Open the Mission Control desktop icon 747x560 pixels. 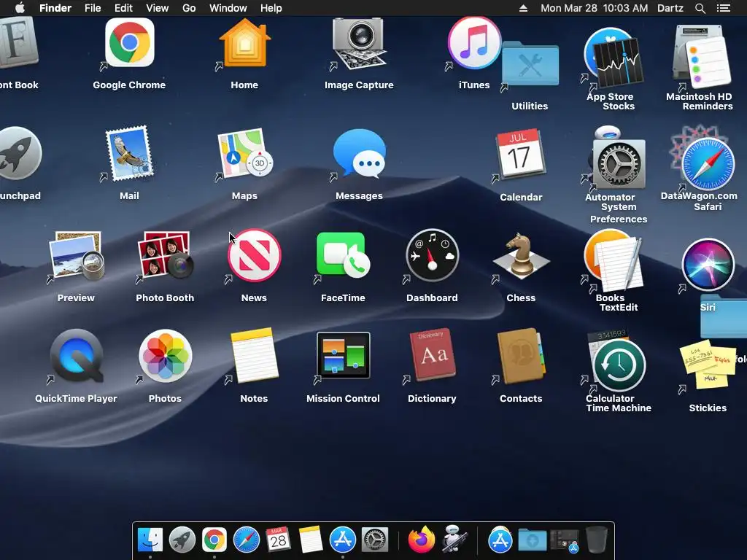(343, 356)
